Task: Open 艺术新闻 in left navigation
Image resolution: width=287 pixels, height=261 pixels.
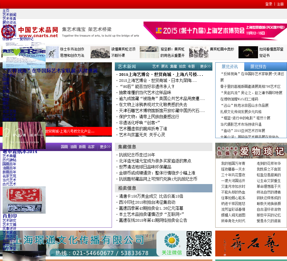Action: [9, 15]
